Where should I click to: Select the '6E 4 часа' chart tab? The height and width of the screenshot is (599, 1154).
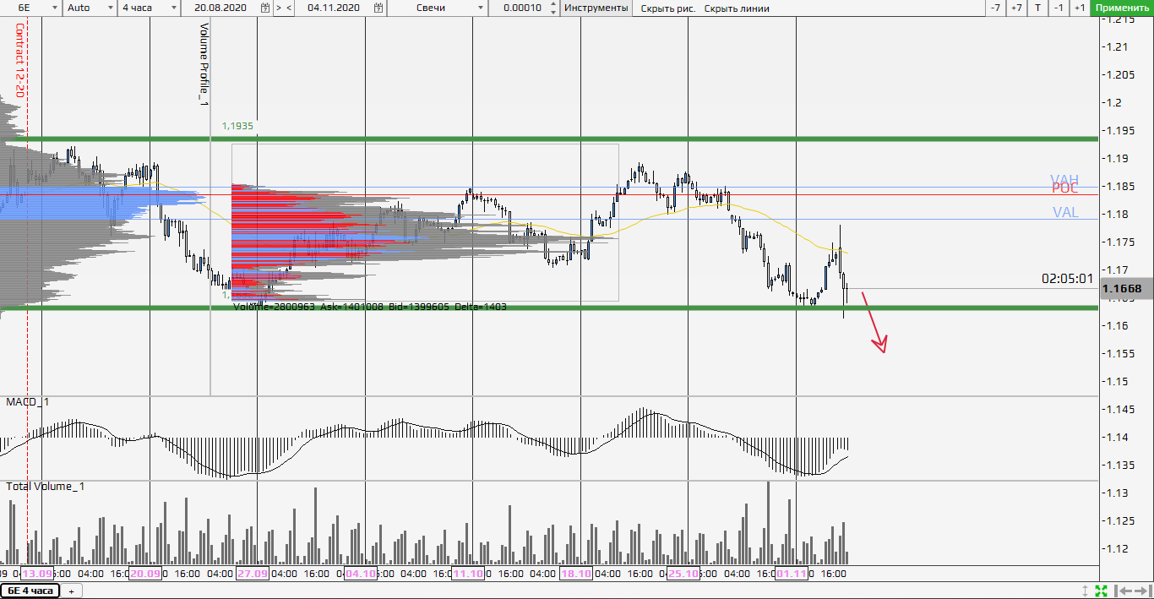tap(30, 591)
